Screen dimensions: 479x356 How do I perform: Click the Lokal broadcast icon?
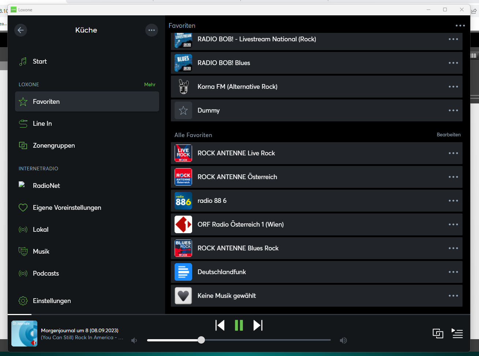click(x=23, y=230)
